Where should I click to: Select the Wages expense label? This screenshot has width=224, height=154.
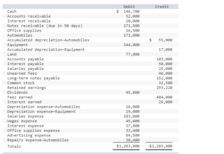point(22,121)
